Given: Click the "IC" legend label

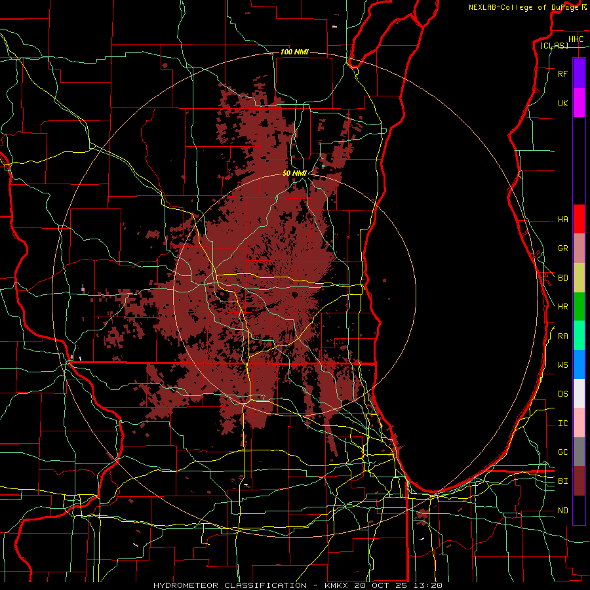Looking at the screenshot, I should (562, 423).
